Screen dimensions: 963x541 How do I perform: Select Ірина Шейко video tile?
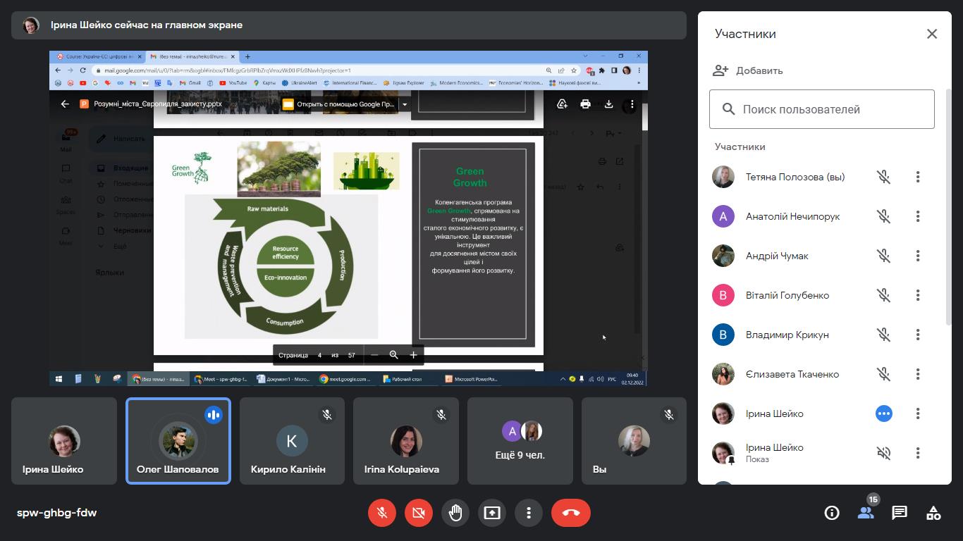64,441
